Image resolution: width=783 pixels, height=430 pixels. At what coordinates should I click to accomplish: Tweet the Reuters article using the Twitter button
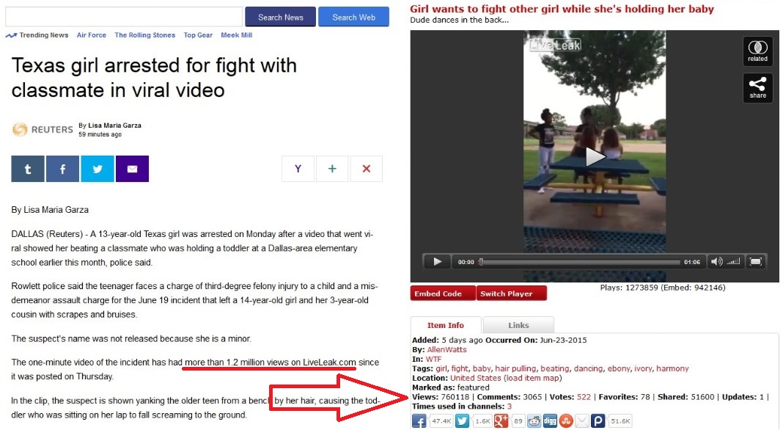pos(98,169)
